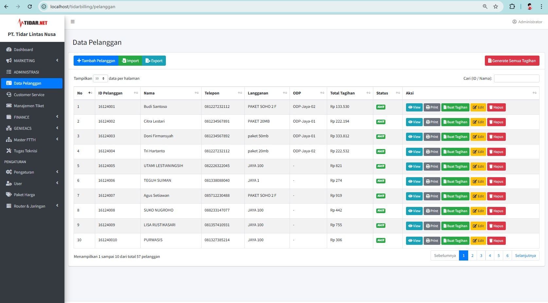The width and height of the screenshot is (548, 303).
Task: Expand the Router & Jaringan menu
Action: [32, 206]
